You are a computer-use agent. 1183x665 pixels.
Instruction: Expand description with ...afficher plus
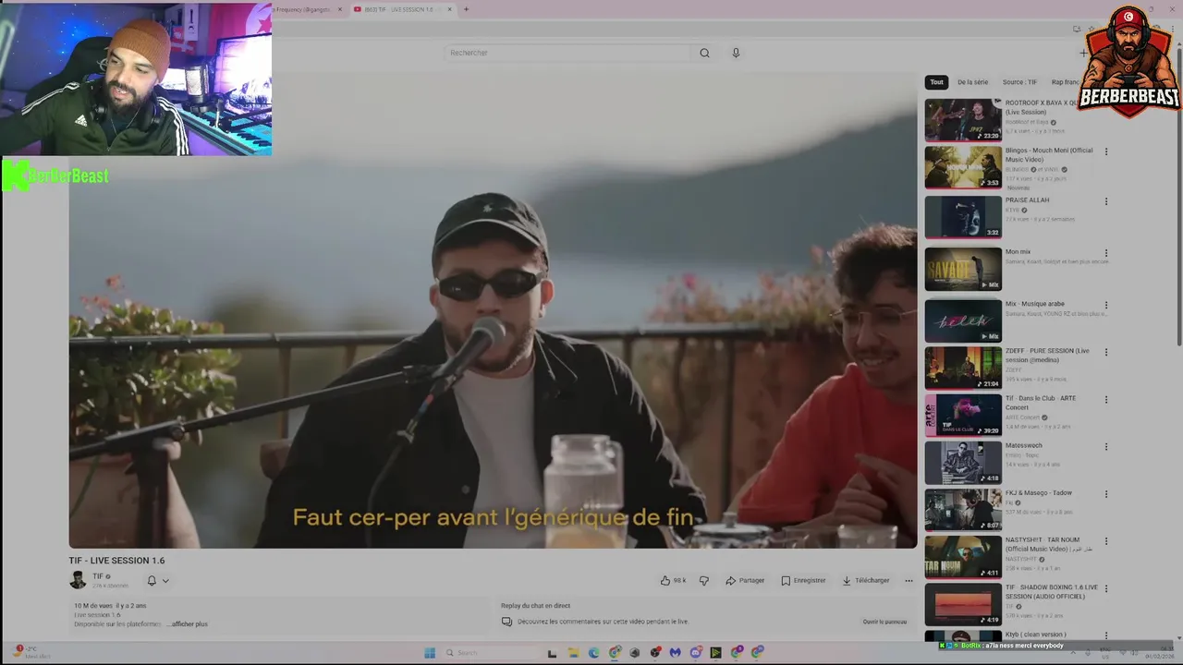[x=189, y=624]
